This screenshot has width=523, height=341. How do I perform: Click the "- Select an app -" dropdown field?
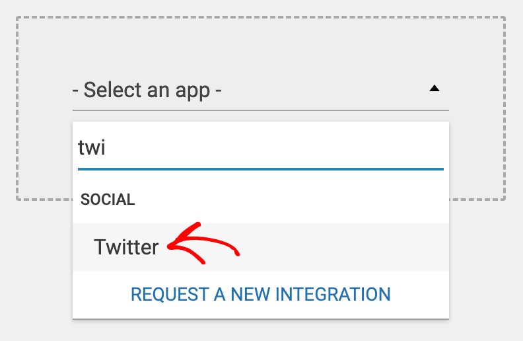(260, 90)
